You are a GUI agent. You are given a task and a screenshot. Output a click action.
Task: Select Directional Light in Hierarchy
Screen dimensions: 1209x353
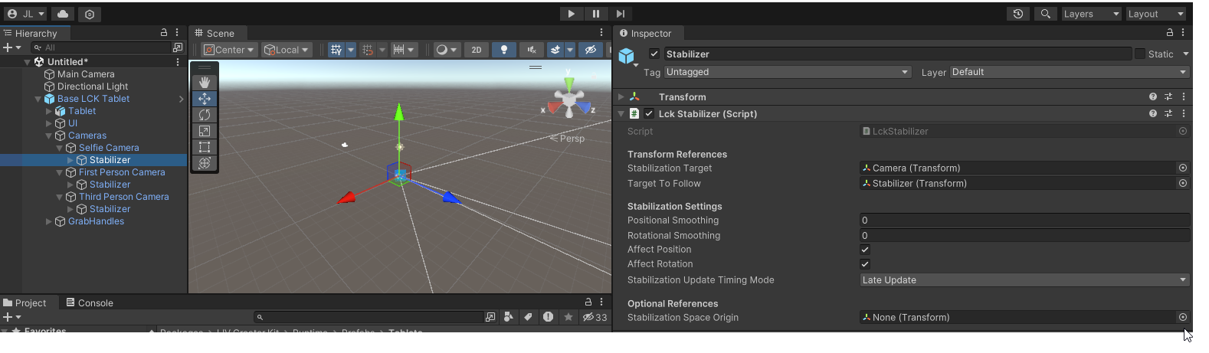pyautogui.click(x=93, y=87)
